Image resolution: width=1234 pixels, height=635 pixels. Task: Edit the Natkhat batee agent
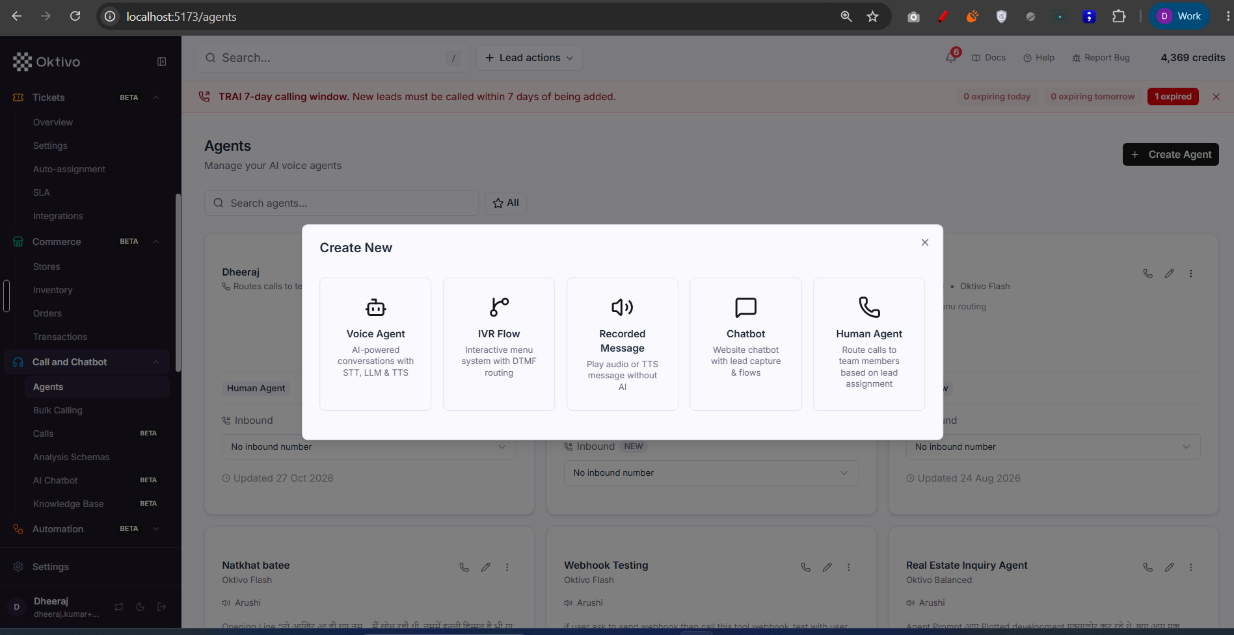click(485, 567)
